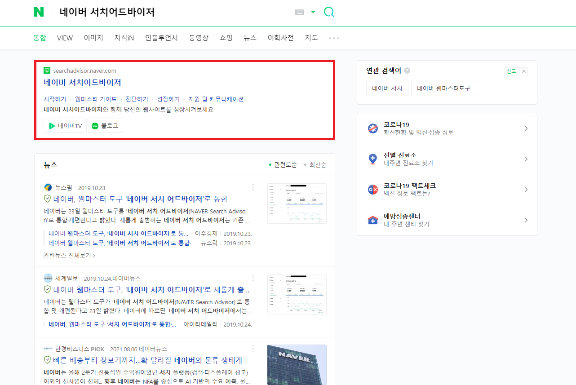Open 네이버뉴스 link for the 세계일보 article
The image size is (576, 385).
coord(127,279)
